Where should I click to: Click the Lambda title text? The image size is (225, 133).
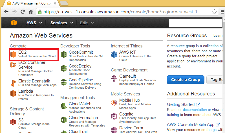pos(26,91)
